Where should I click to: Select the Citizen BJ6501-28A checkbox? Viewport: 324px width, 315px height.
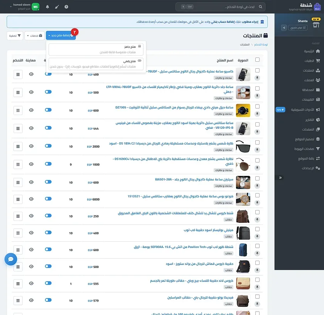[x=257, y=179]
